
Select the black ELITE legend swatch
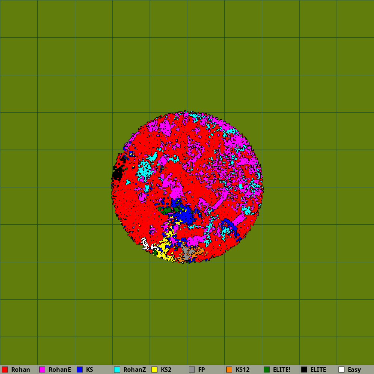tap(304, 370)
